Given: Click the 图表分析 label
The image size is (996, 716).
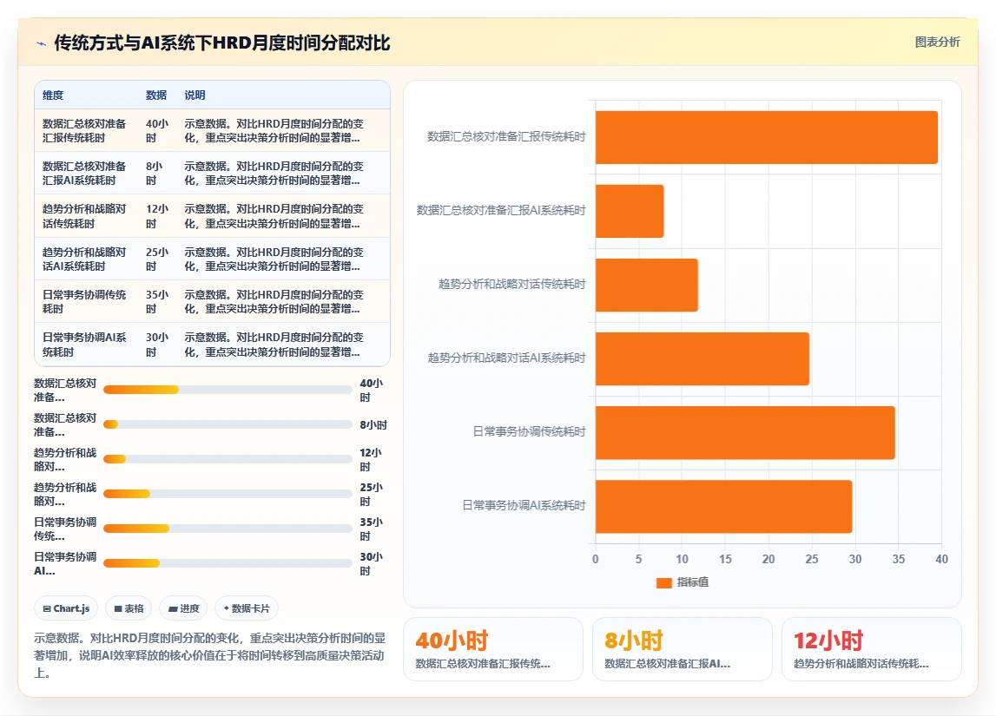Looking at the screenshot, I should pyautogui.click(x=937, y=42).
